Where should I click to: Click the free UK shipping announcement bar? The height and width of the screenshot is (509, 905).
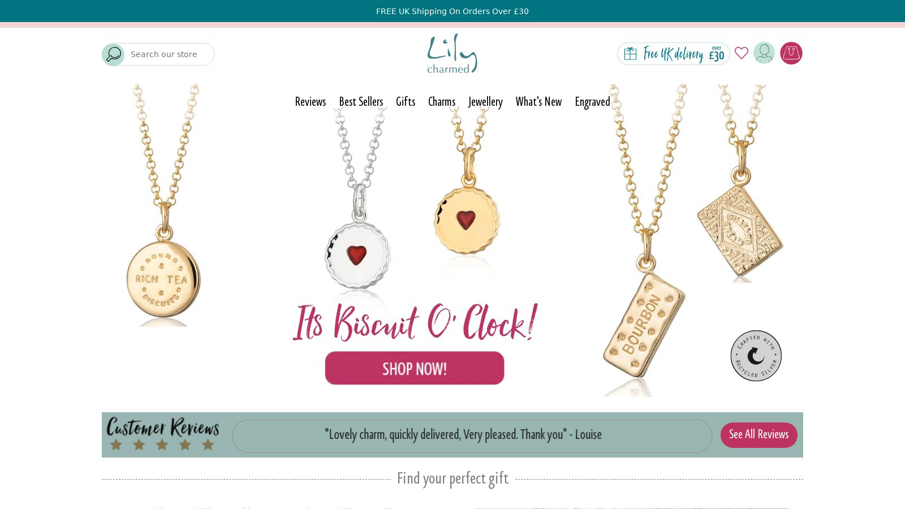[x=453, y=11]
